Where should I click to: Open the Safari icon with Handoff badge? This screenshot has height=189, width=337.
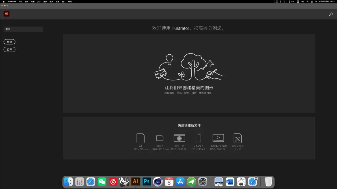pyautogui.click(x=252, y=182)
